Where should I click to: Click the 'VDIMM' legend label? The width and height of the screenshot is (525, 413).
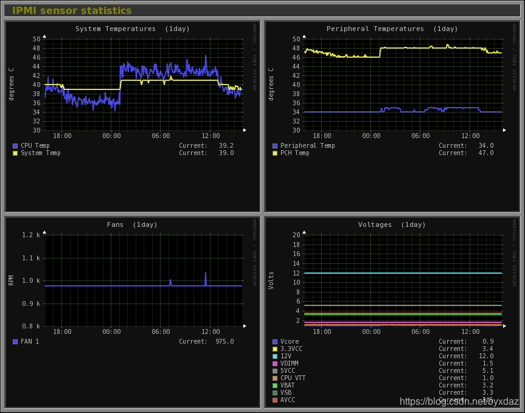290,364
